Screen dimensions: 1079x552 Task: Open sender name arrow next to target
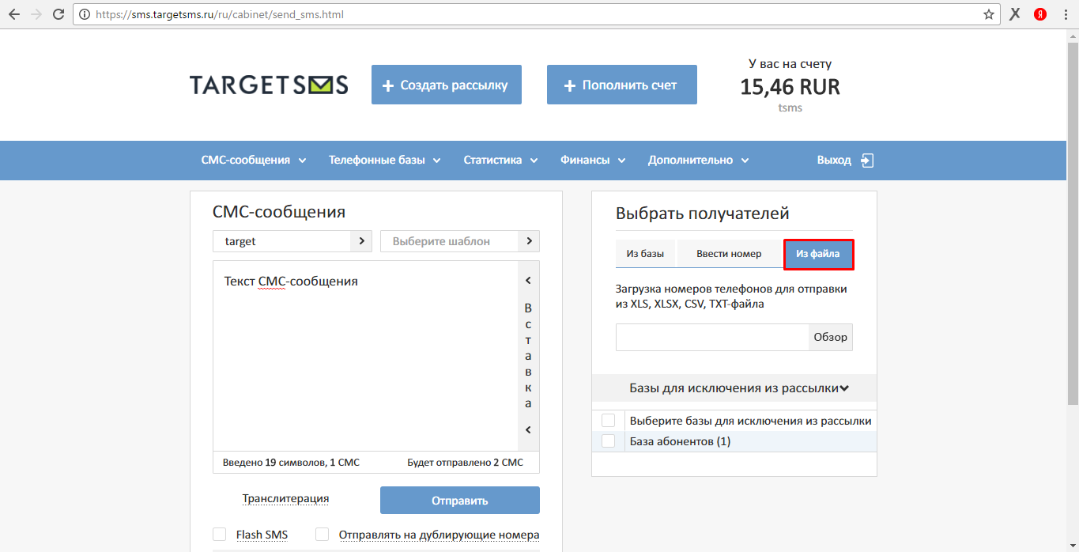tap(361, 241)
